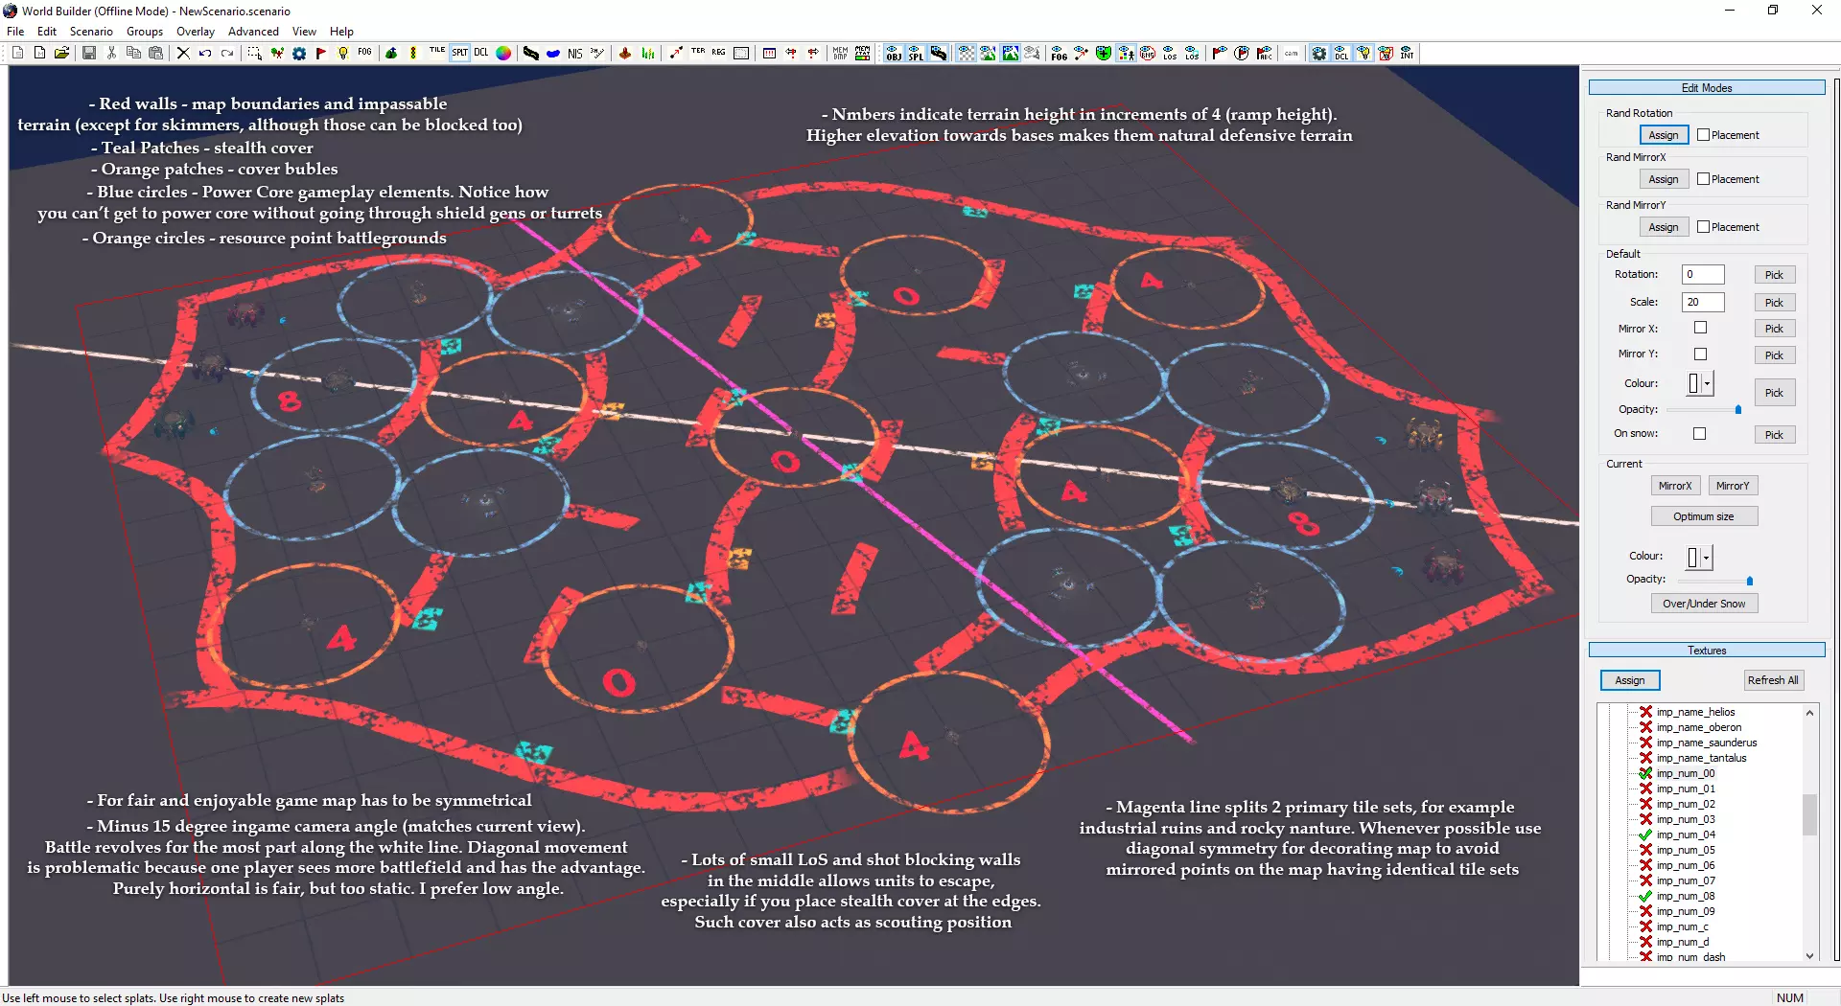Open the Default Colour dropdown

[x=1707, y=383]
